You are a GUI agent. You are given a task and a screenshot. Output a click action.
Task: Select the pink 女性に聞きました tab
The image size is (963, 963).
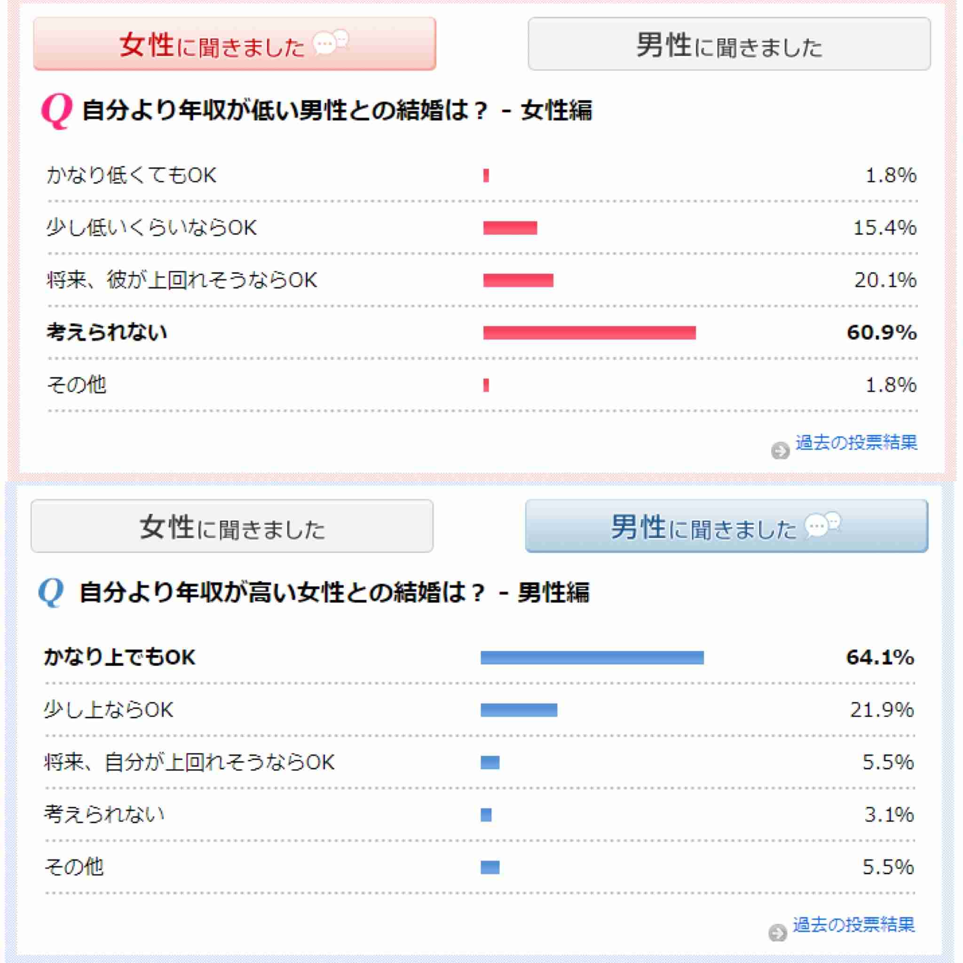click(235, 44)
